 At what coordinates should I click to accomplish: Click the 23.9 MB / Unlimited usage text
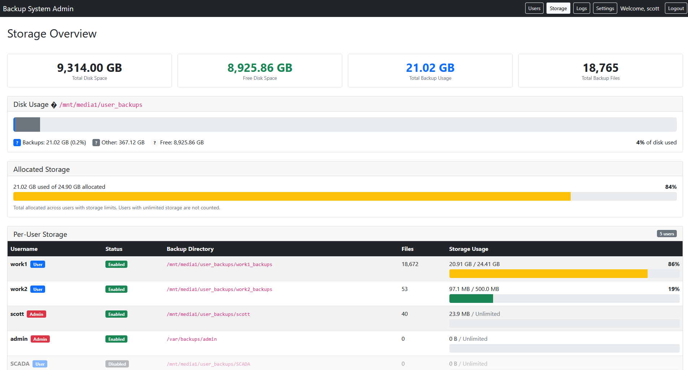(474, 314)
